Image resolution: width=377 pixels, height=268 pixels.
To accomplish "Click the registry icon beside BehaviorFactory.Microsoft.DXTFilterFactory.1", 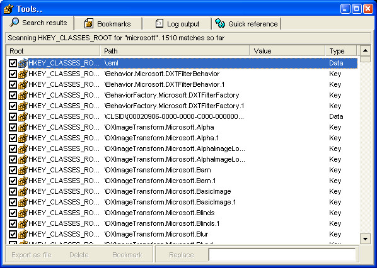I will coord(23,106).
